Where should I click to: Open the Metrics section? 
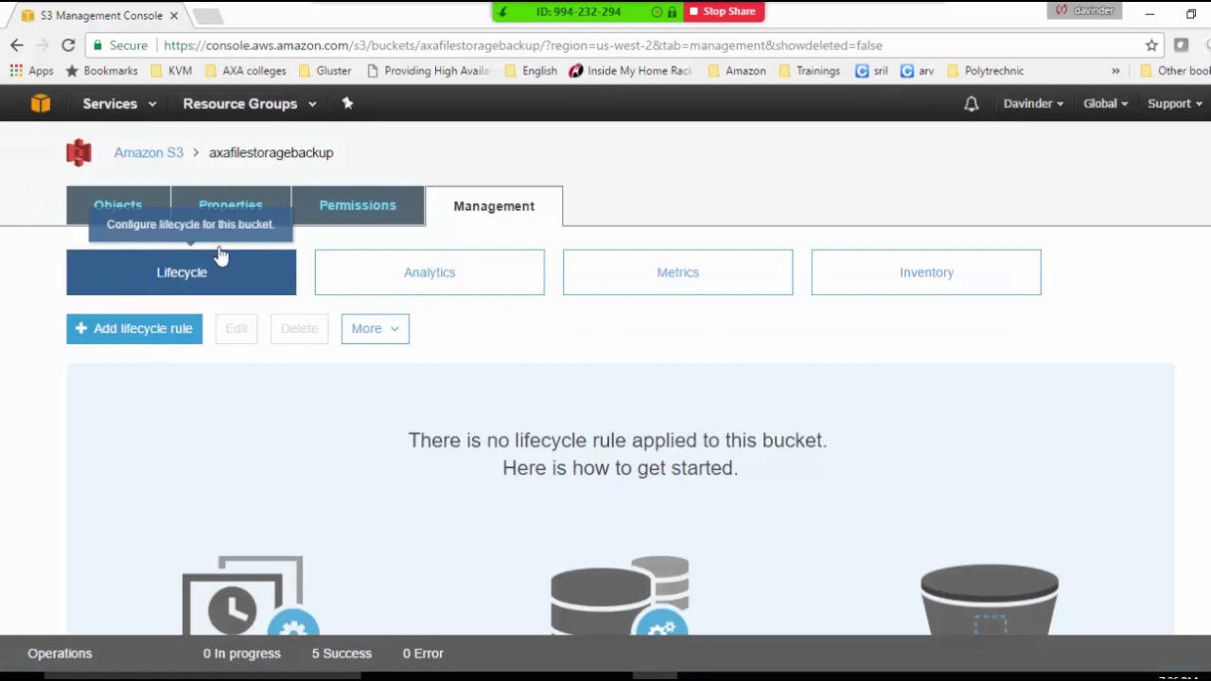tap(677, 272)
